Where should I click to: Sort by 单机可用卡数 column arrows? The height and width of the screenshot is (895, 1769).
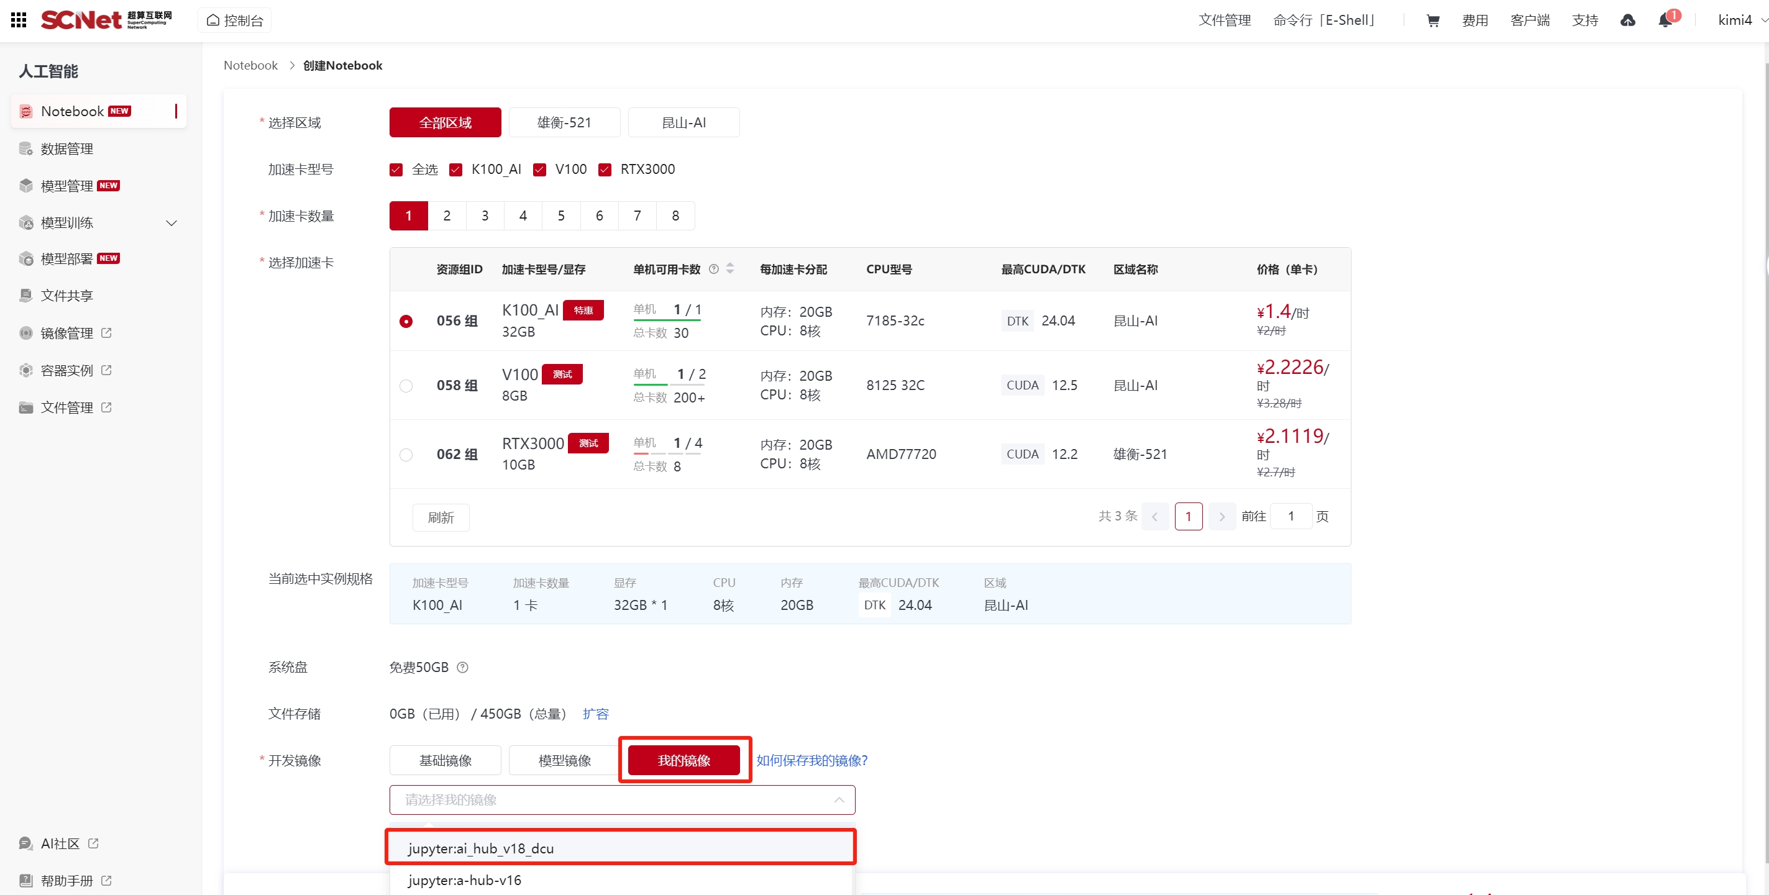pos(730,269)
